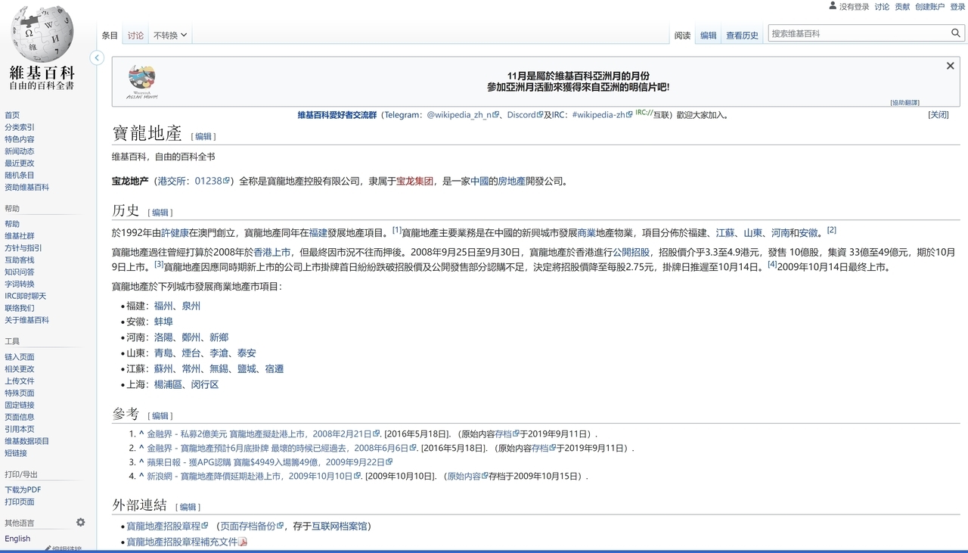The width and height of the screenshot is (968, 553).
Task: Click the Wikipedia globe logo
Action: 42,34
